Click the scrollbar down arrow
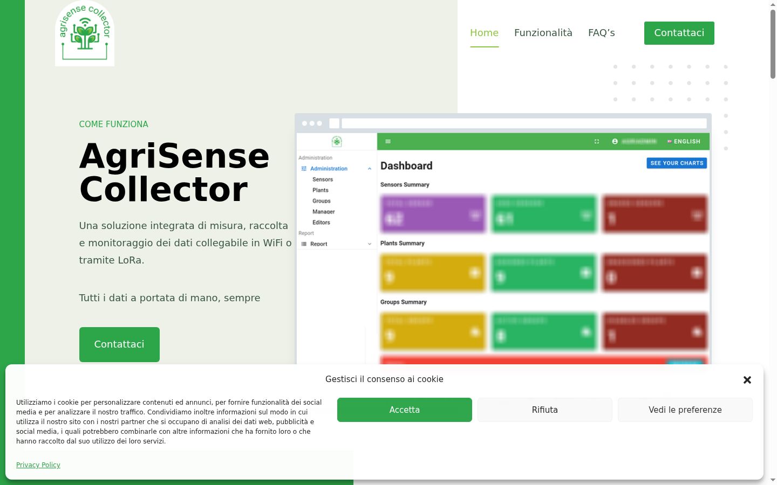 pyautogui.click(x=773, y=480)
